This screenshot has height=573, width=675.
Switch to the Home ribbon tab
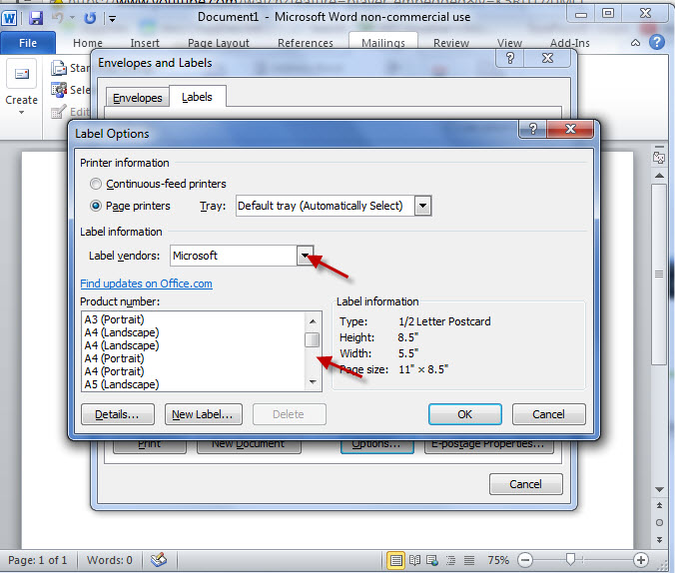[88, 43]
